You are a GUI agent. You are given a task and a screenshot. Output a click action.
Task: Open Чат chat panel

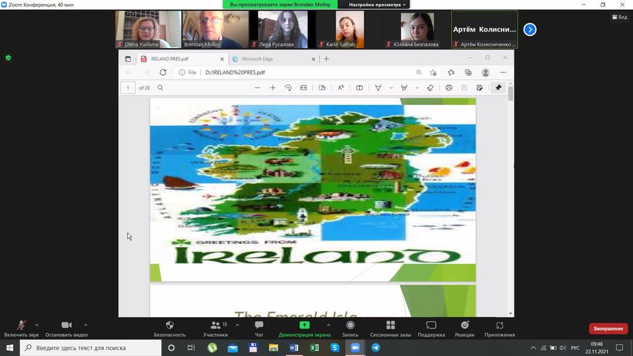[259, 328]
